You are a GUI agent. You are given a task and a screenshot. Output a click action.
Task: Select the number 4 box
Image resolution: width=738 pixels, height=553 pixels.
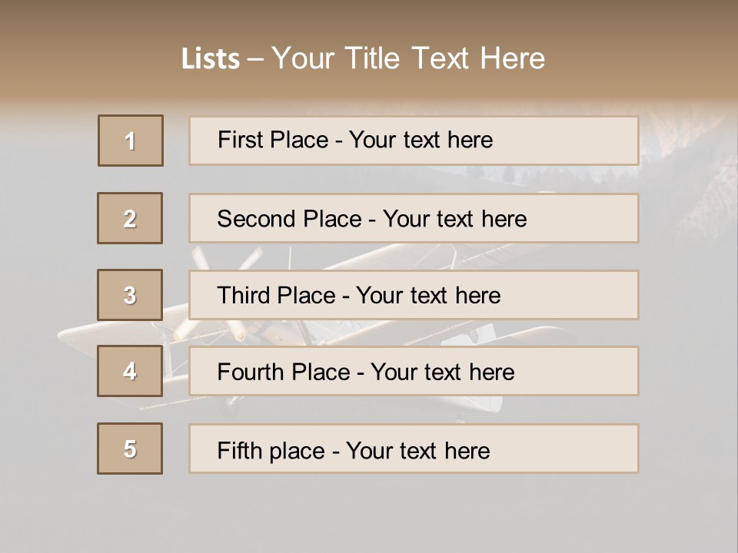(131, 371)
